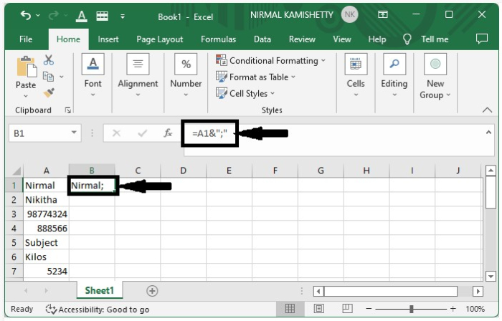Click the Redo arrow icon

pyautogui.click(x=54, y=15)
